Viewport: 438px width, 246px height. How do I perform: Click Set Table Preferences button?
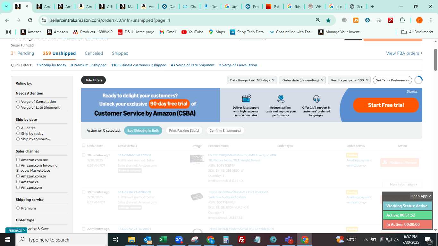tap(392, 80)
